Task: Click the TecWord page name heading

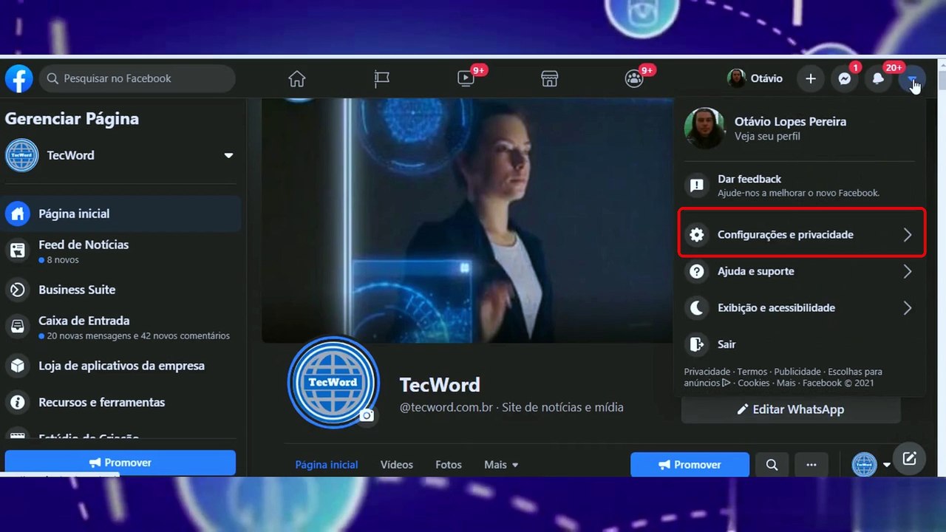Action: pyautogui.click(x=440, y=385)
